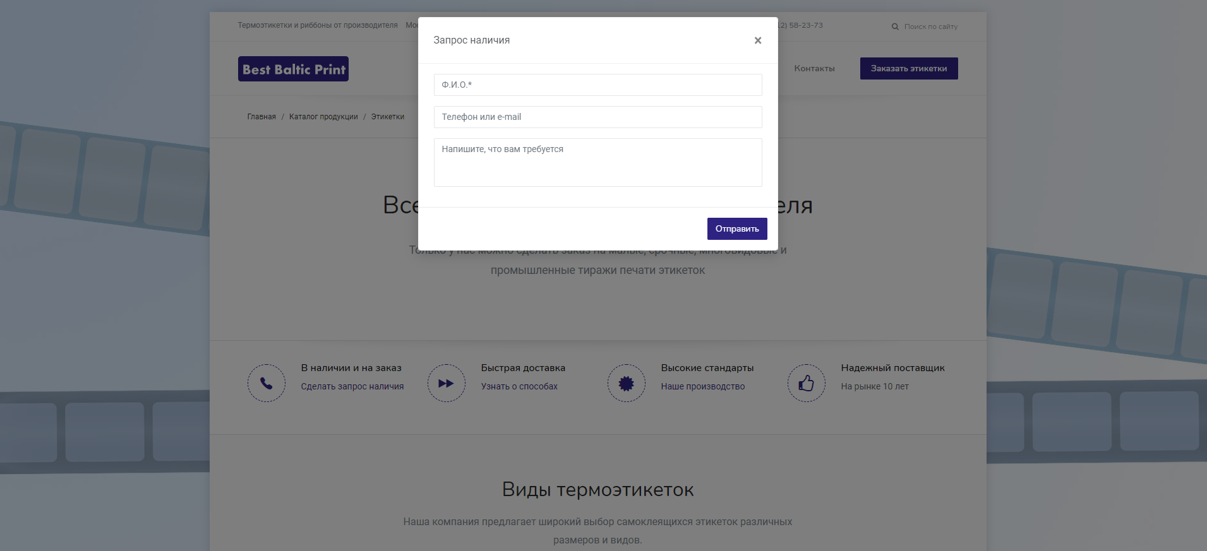
Task: Select the Этикетки breadcrumb
Action: (x=387, y=117)
